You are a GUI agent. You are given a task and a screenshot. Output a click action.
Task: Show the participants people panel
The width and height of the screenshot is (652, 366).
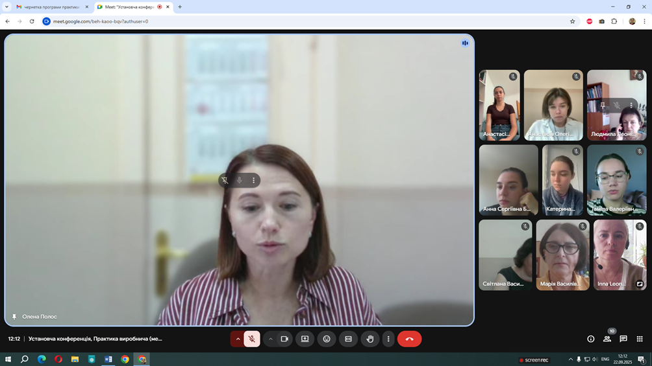(x=607, y=339)
